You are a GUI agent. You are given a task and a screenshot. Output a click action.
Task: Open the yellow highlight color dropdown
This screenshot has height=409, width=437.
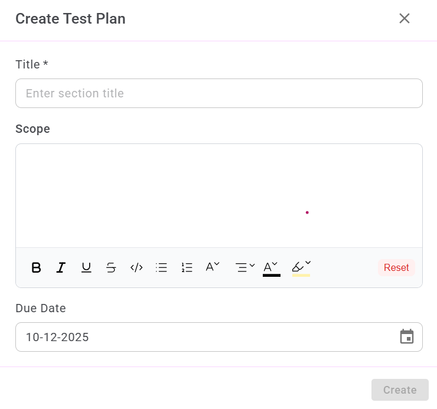301,267
